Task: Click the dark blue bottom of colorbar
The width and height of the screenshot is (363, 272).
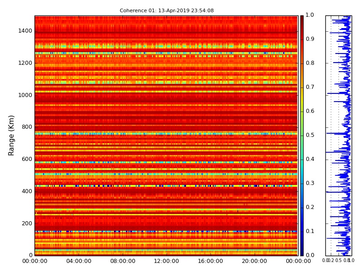Action: 302,253
